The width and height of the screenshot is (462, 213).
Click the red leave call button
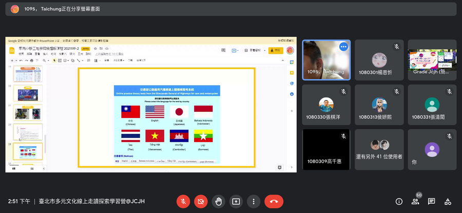pos(274,201)
